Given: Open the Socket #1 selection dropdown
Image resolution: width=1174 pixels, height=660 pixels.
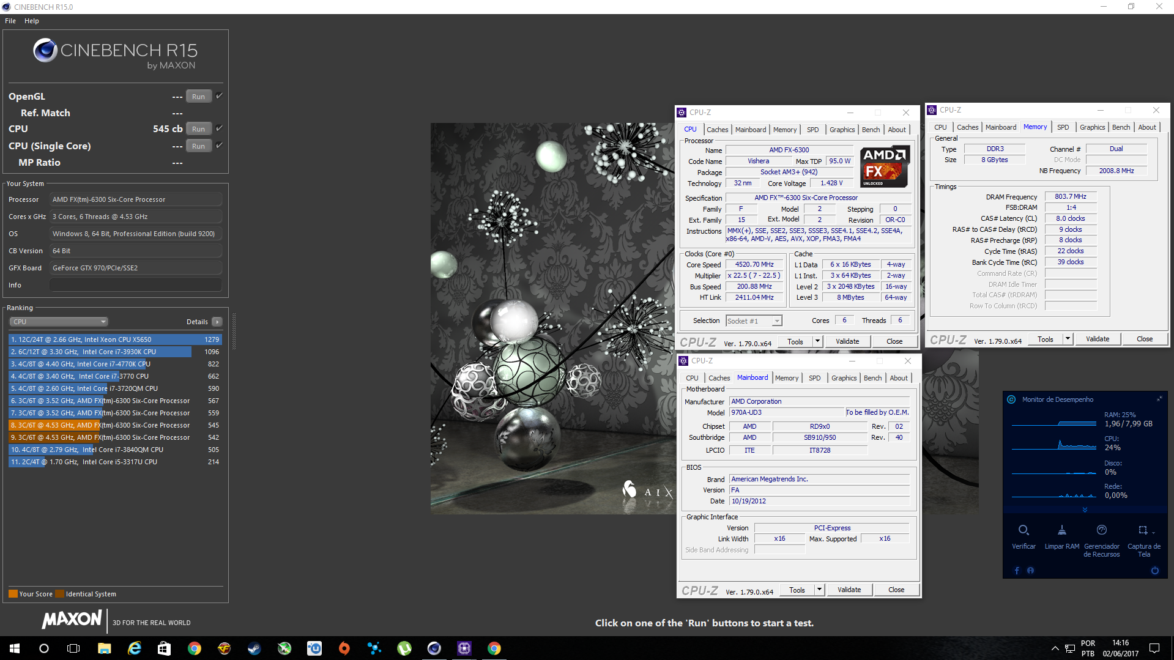Looking at the screenshot, I should click(x=754, y=321).
